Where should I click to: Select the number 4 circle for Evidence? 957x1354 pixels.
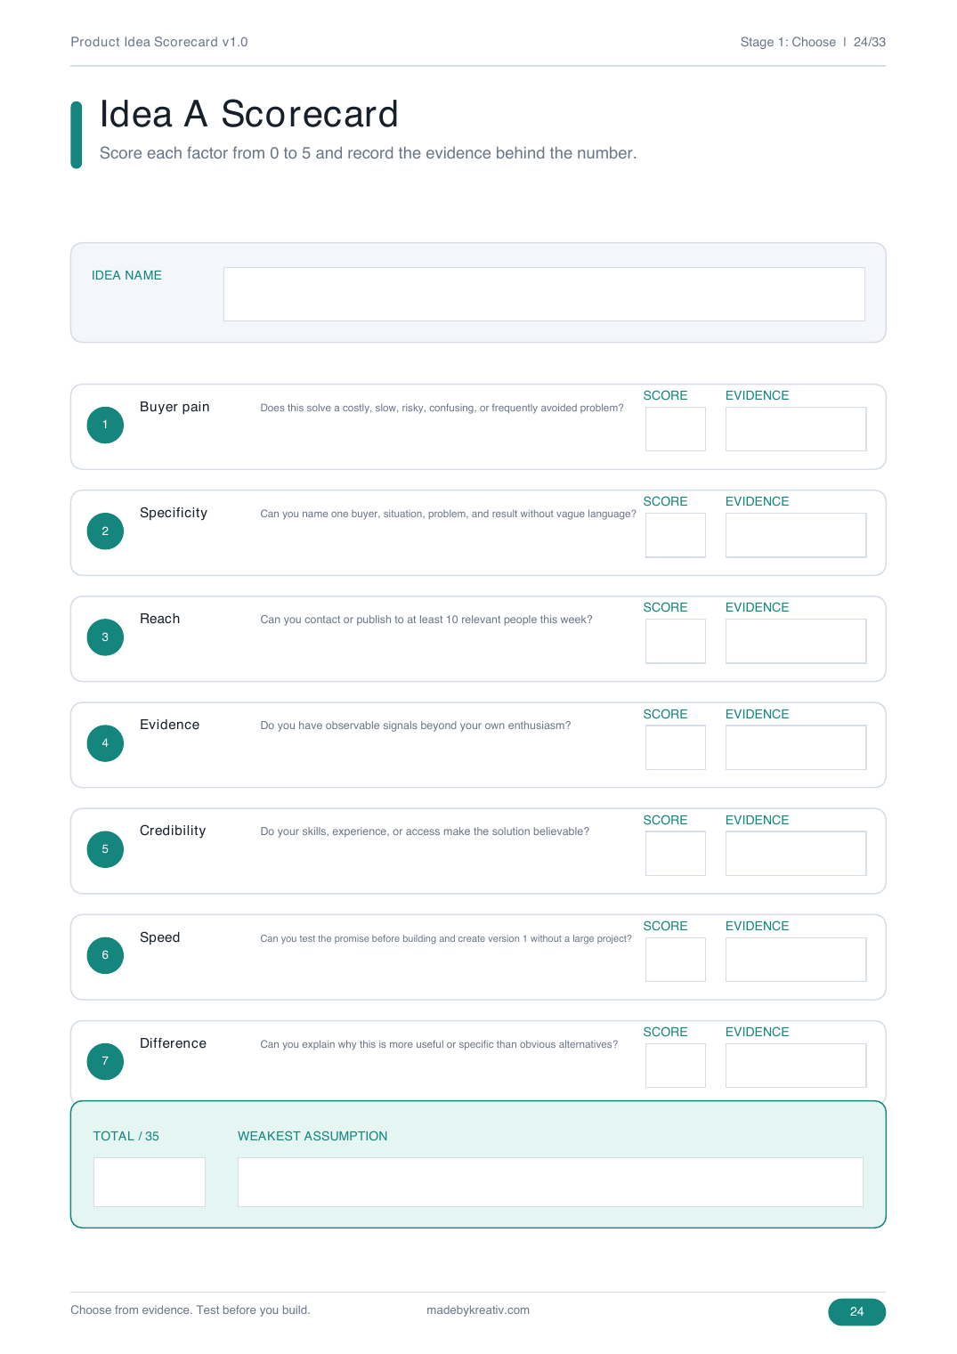105,743
